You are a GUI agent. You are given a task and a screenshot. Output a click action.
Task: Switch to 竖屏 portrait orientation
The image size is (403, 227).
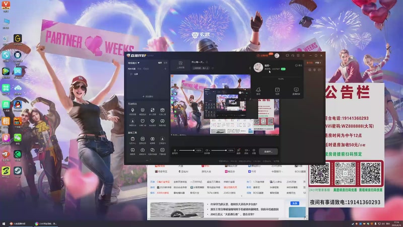pyautogui.click(x=166, y=63)
